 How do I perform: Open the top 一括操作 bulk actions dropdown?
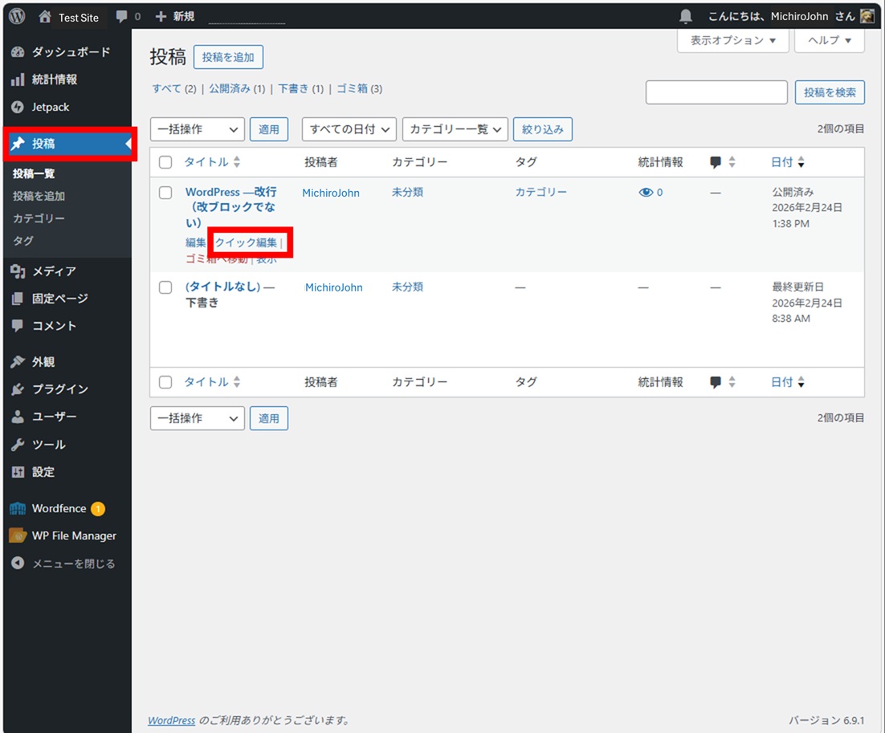click(x=198, y=129)
